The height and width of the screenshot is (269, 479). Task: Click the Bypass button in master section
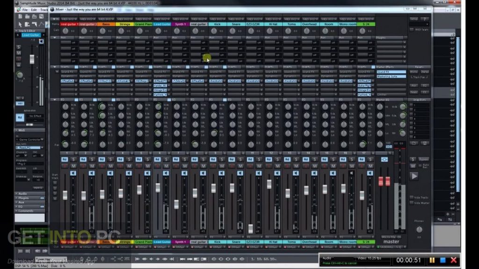tap(423, 159)
